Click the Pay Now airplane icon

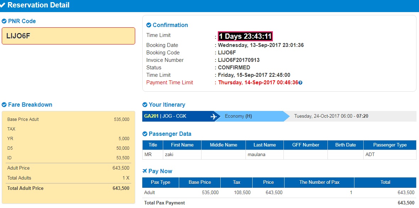[x=145, y=171]
